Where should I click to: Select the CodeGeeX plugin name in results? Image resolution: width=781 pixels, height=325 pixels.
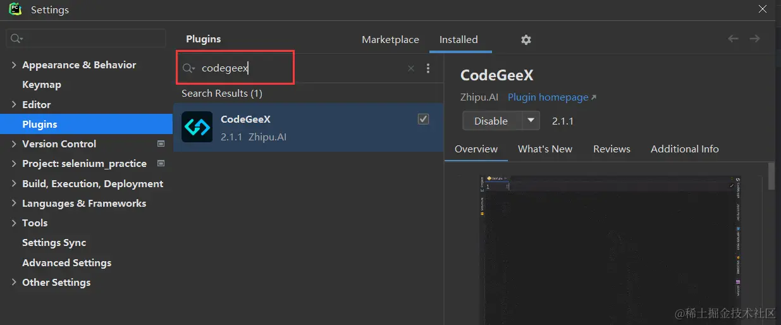245,119
